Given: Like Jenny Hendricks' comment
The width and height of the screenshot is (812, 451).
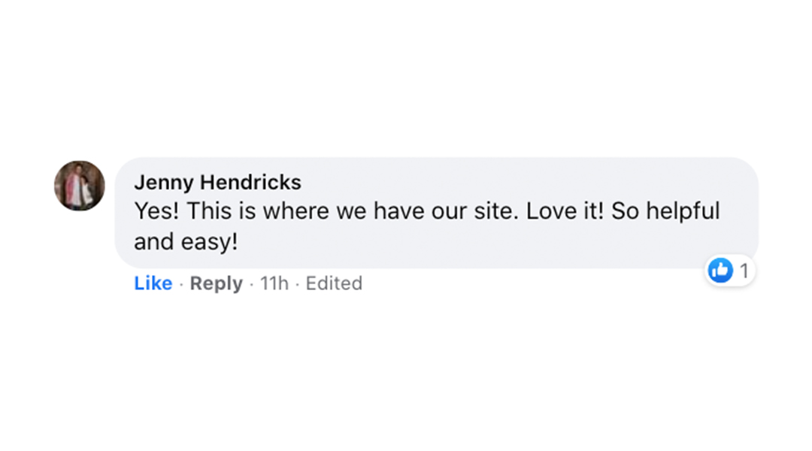Looking at the screenshot, I should click(153, 283).
